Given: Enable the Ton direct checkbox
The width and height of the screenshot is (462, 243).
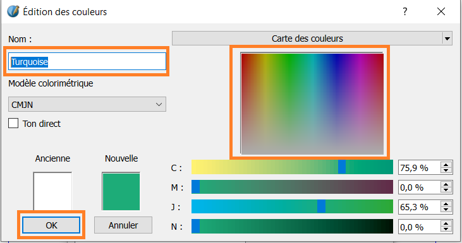Looking at the screenshot, I should [13, 123].
